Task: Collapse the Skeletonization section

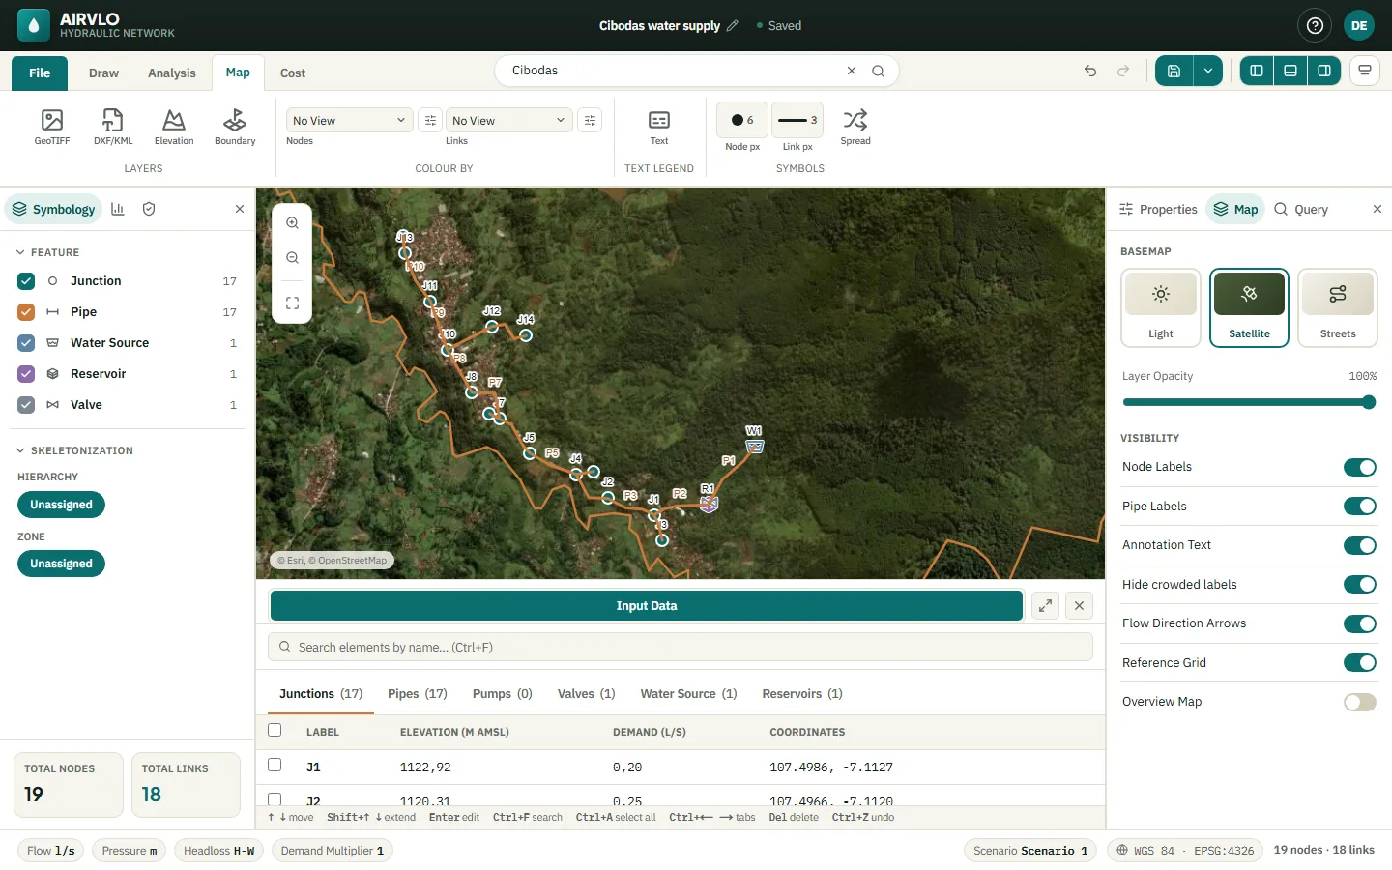Action: pos(20,450)
